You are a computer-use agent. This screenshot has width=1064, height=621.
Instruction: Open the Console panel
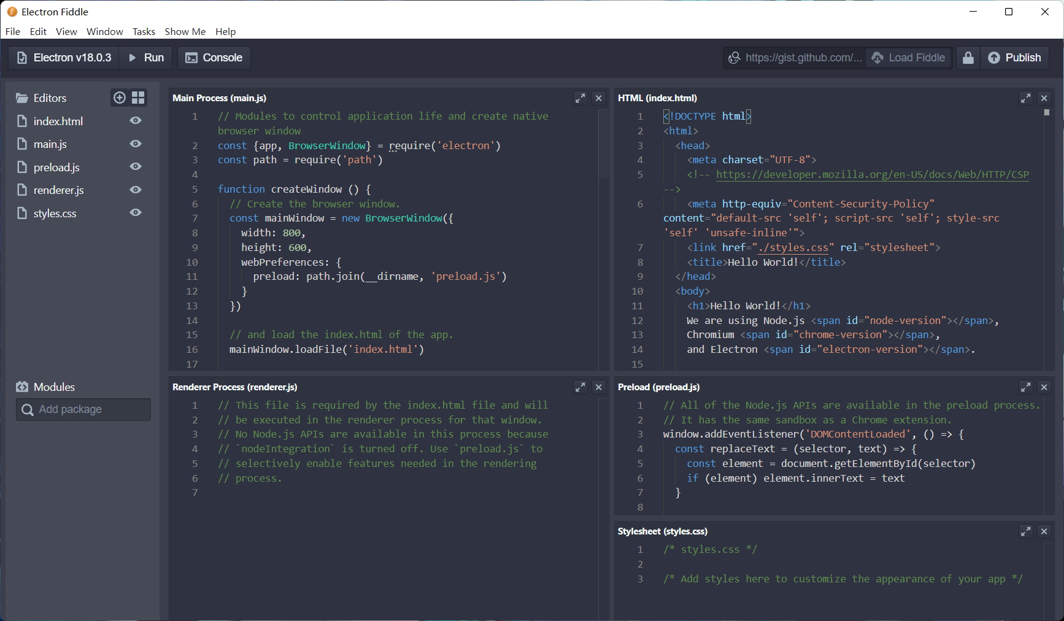click(214, 58)
